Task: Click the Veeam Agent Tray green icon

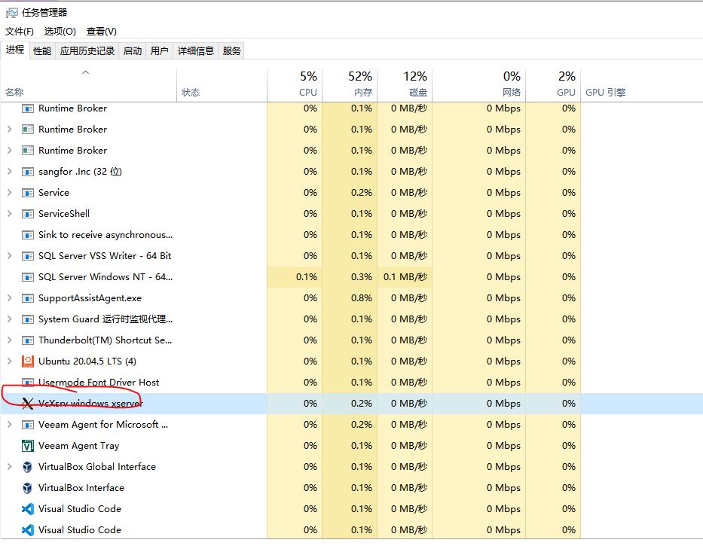Action: coord(28,446)
